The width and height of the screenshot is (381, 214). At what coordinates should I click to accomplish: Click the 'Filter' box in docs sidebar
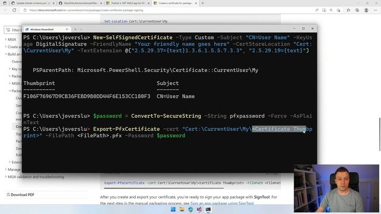coord(14,30)
